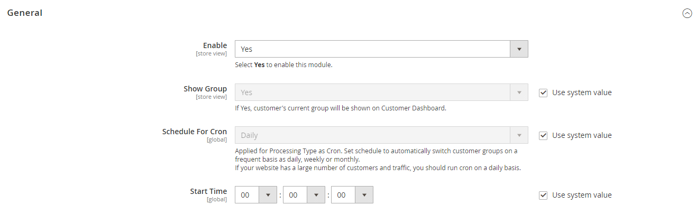Click Use system value label beside Start Time
This screenshot has width=696, height=214.
(x=582, y=195)
